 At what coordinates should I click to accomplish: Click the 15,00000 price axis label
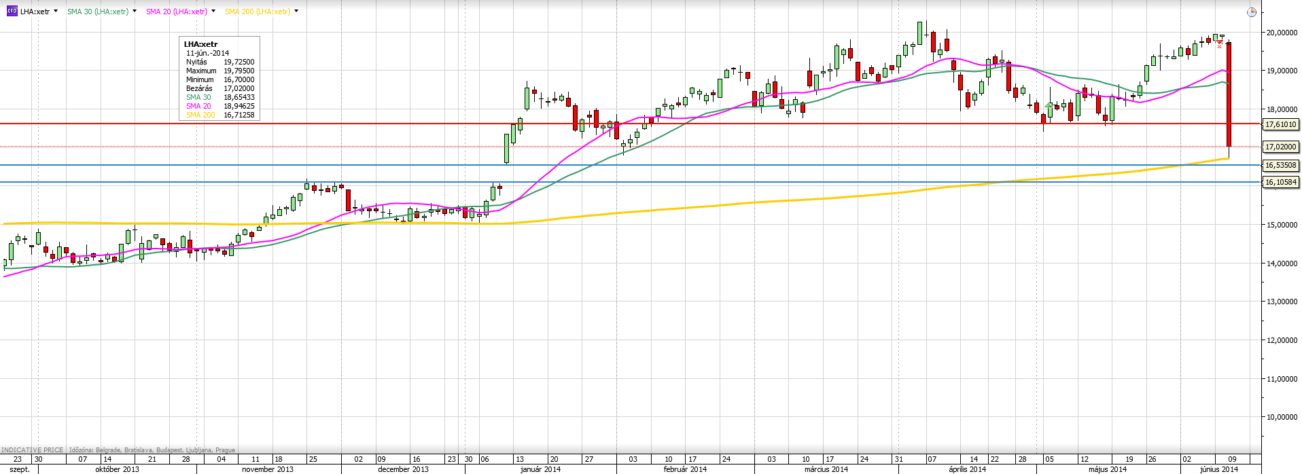tap(1282, 225)
